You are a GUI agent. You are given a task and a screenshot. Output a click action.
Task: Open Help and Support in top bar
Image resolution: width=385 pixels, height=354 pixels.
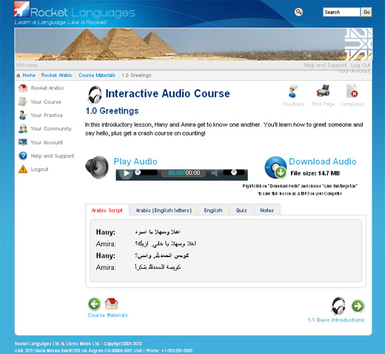pos(325,65)
